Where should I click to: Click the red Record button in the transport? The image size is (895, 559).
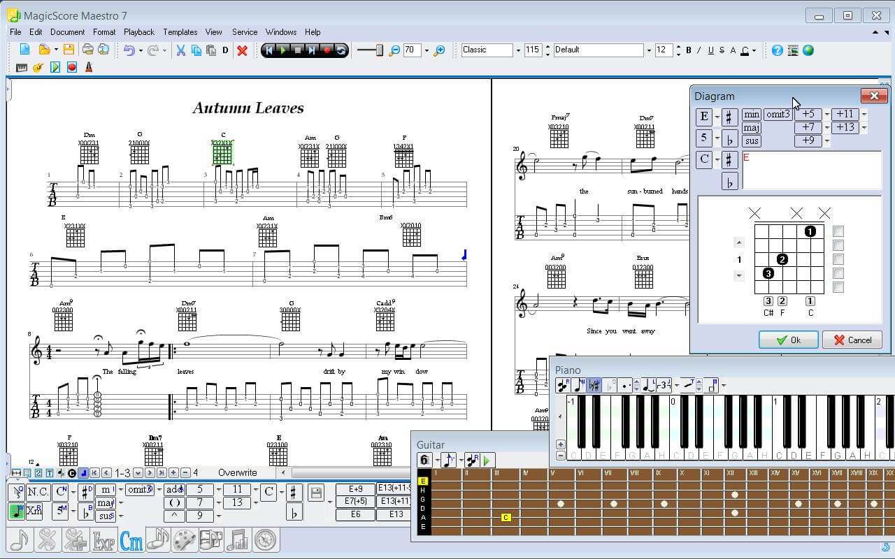(x=327, y=50)
